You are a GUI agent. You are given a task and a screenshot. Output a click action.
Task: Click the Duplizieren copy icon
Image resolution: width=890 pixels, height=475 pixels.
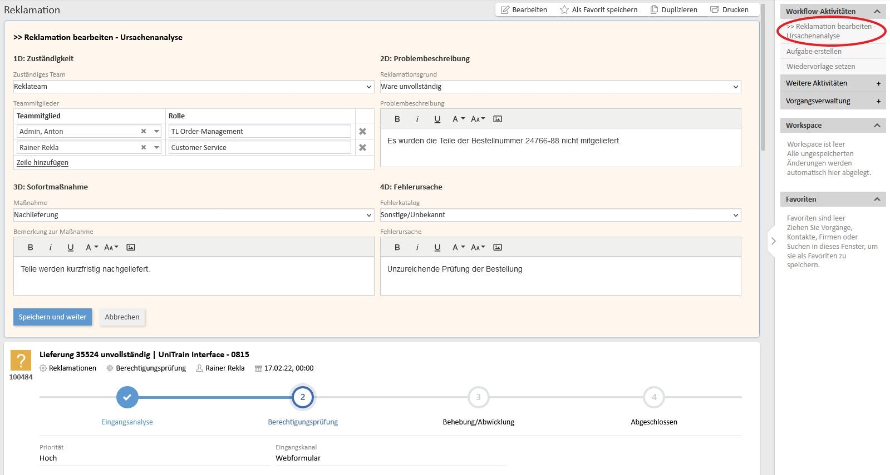click(655, 10)
